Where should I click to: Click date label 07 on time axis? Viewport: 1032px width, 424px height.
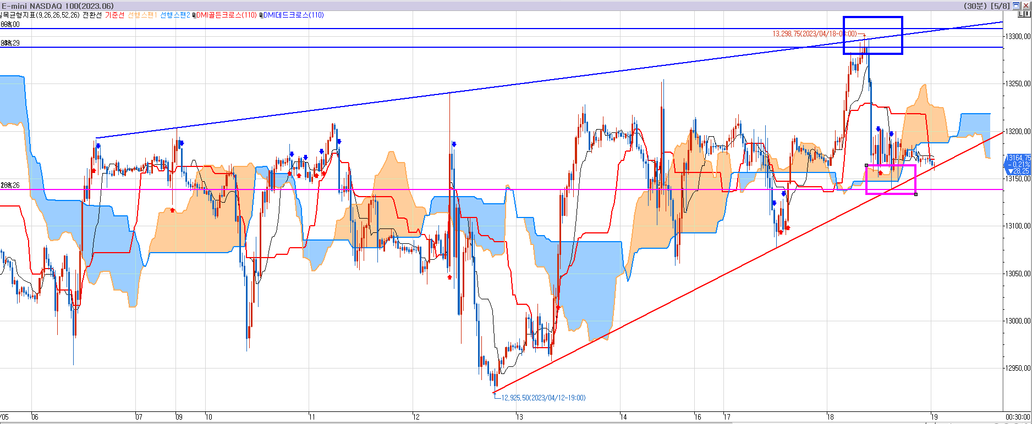[139, 417]
